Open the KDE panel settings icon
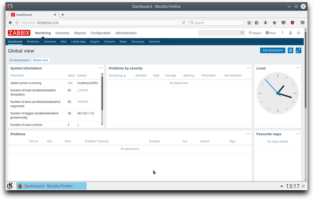This screenshot has height=199, width=313. (303, 186)
